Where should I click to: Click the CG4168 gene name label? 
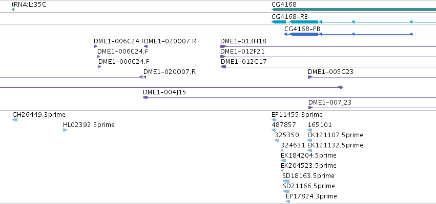[284, 5]
